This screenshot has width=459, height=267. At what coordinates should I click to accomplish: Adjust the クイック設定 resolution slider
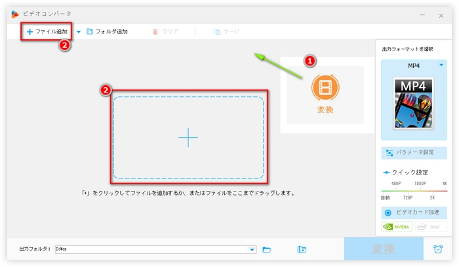[414, 190]
